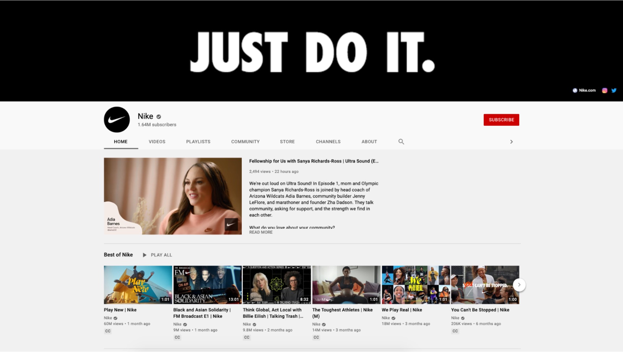Click the 206K views 6 months ago text
The width and height of the screenshot is (623, 352).
coord(476,324)
